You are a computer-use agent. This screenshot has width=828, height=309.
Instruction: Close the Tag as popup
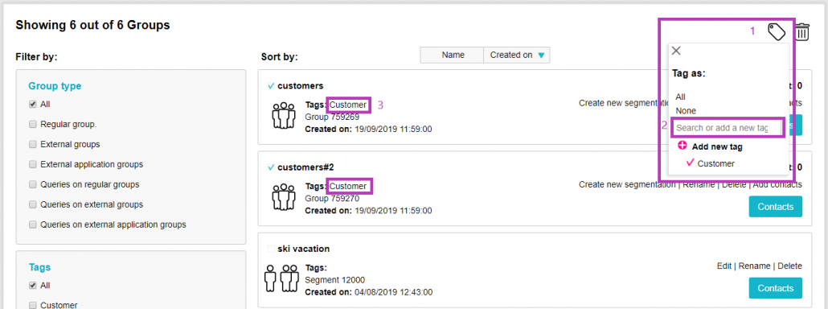coord(676,51)
